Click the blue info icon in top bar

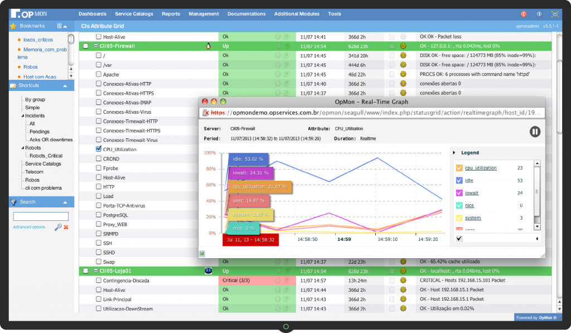point(539,14)
